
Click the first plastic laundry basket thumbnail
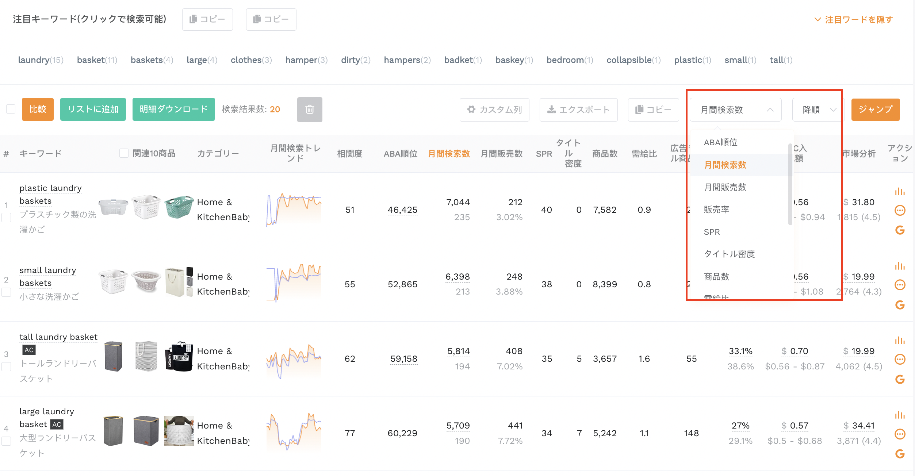113,207
